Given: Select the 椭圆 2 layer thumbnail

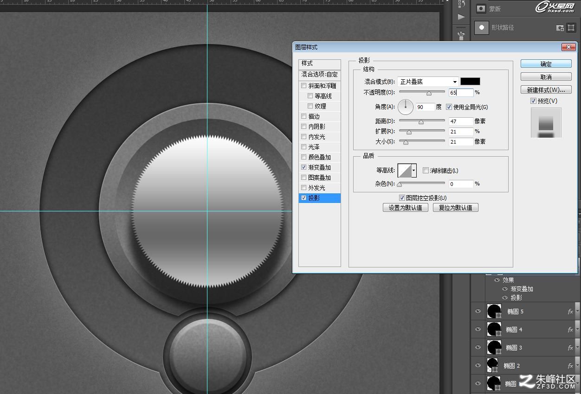Looking at the screenshot, I should coord(492,366).
